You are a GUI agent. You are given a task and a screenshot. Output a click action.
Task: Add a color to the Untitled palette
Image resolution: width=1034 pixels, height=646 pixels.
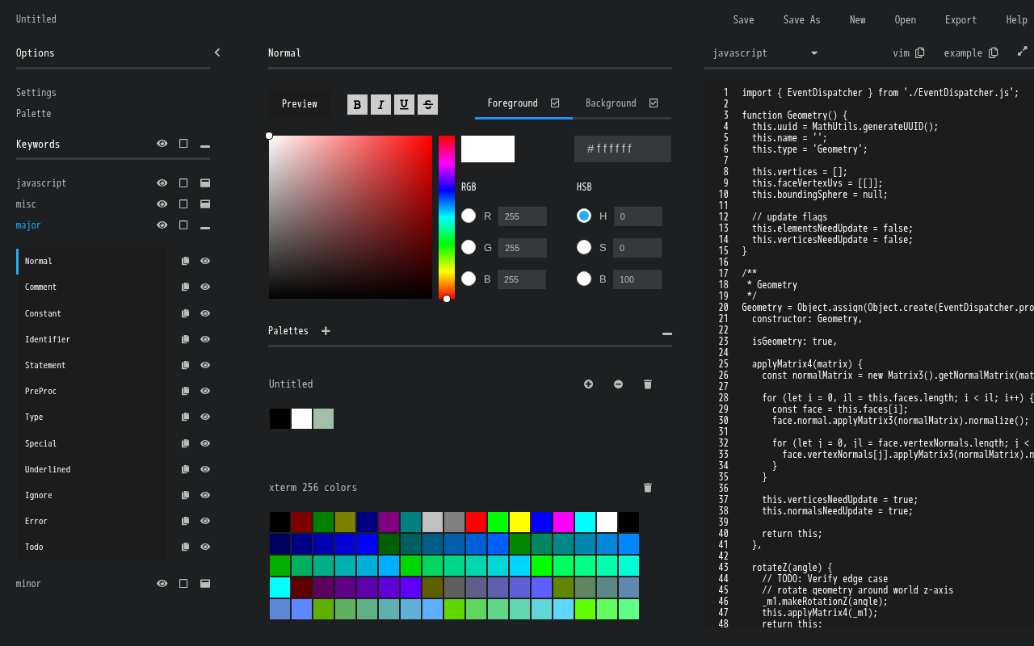[588, 384]
